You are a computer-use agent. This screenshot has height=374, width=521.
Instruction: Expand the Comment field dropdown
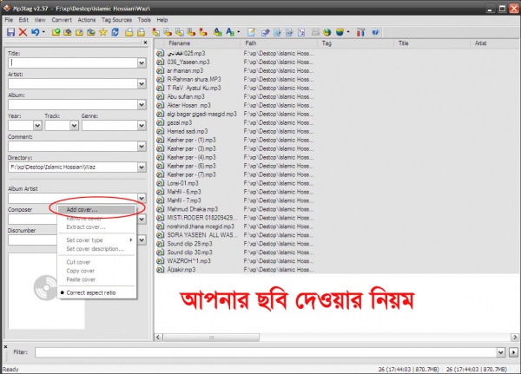coord(142,146)
